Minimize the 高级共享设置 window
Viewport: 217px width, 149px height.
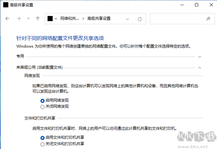(182, 5)
